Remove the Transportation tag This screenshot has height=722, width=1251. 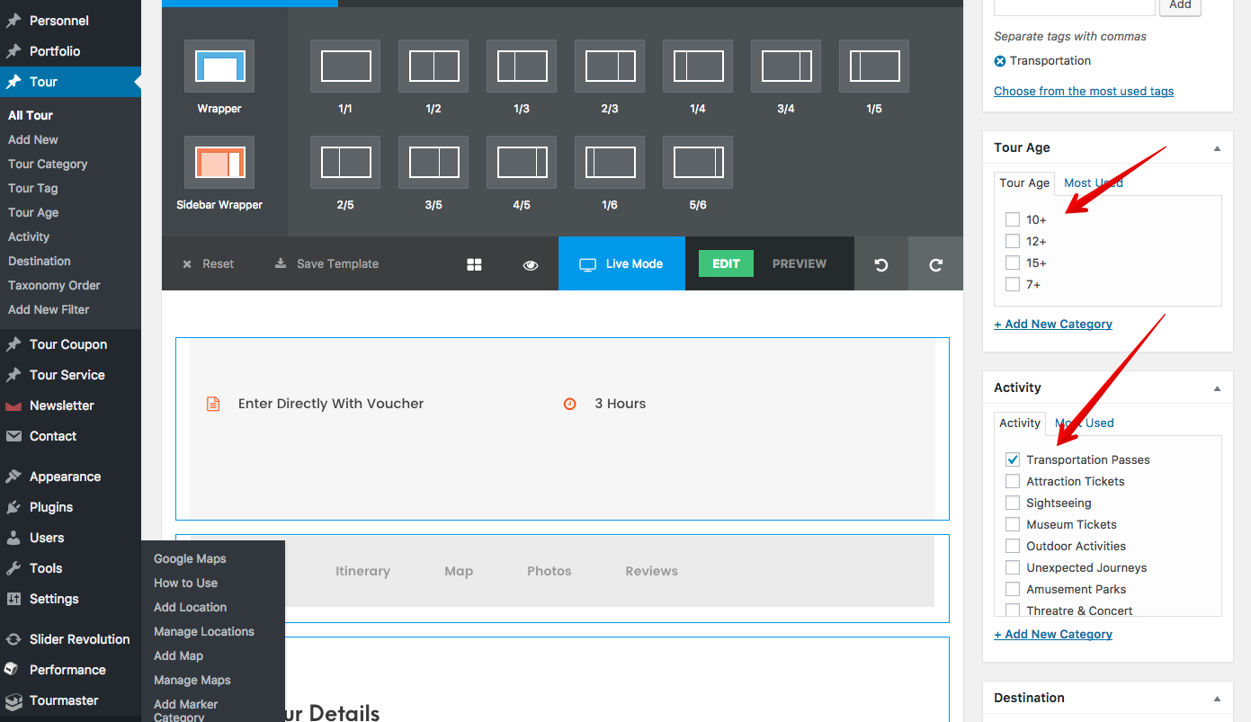1000,61
